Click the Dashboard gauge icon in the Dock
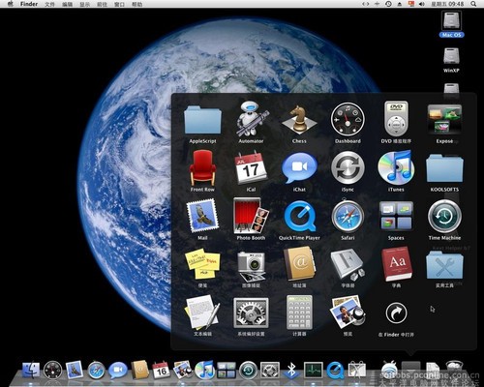 pyautogui.click(x=52, y=370)
